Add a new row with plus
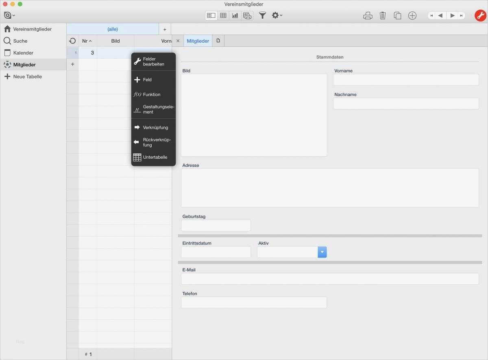The width and height of the screenshot is (488, 360). [x=72, y=64]
